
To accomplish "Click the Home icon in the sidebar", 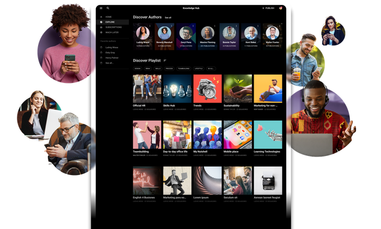I will (x=101, y=17).
